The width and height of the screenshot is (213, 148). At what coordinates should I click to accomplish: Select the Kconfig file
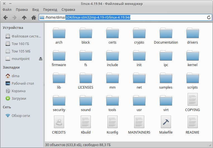click(112, 125)
